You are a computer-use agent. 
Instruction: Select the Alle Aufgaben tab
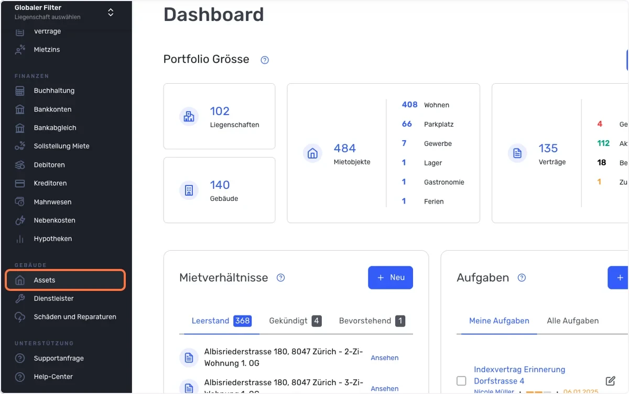[x=572, y=321]
